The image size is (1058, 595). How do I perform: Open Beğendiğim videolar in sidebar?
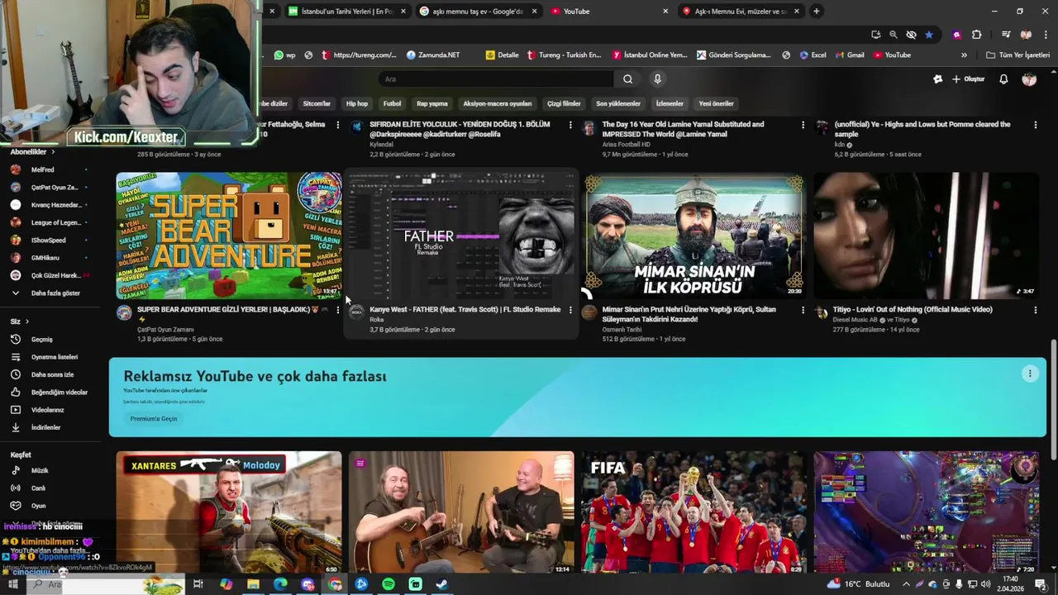[50, 393]
